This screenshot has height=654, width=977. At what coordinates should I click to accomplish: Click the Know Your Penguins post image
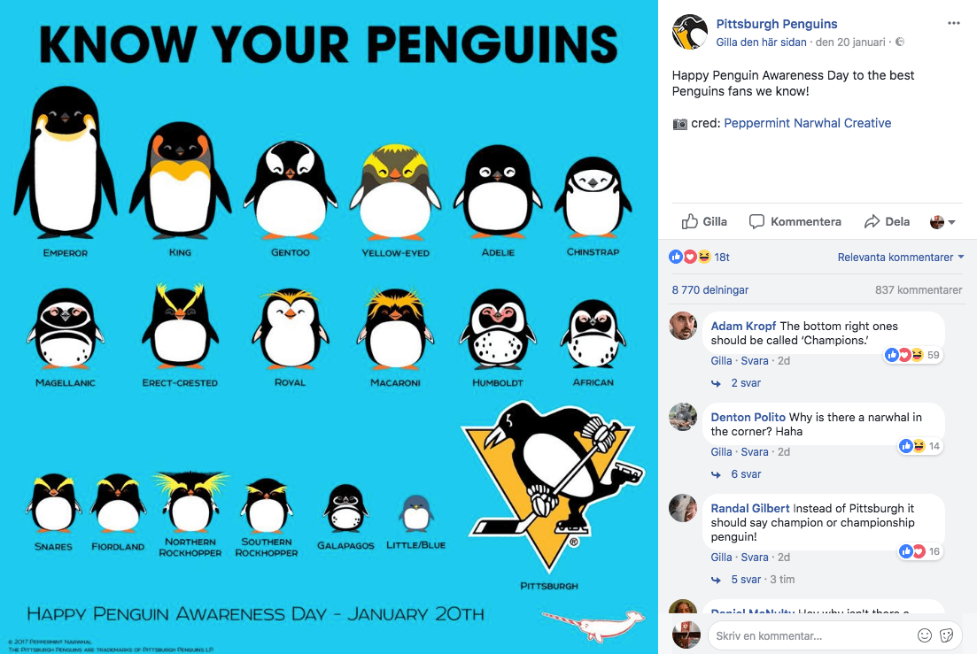pyautogui.click(x=329, y=327)
